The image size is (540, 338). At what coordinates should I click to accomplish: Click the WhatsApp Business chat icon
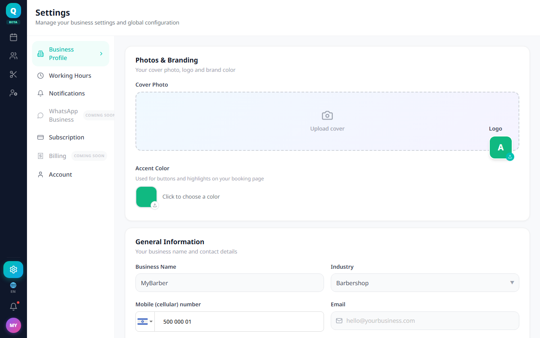click(x=40, y=115)
